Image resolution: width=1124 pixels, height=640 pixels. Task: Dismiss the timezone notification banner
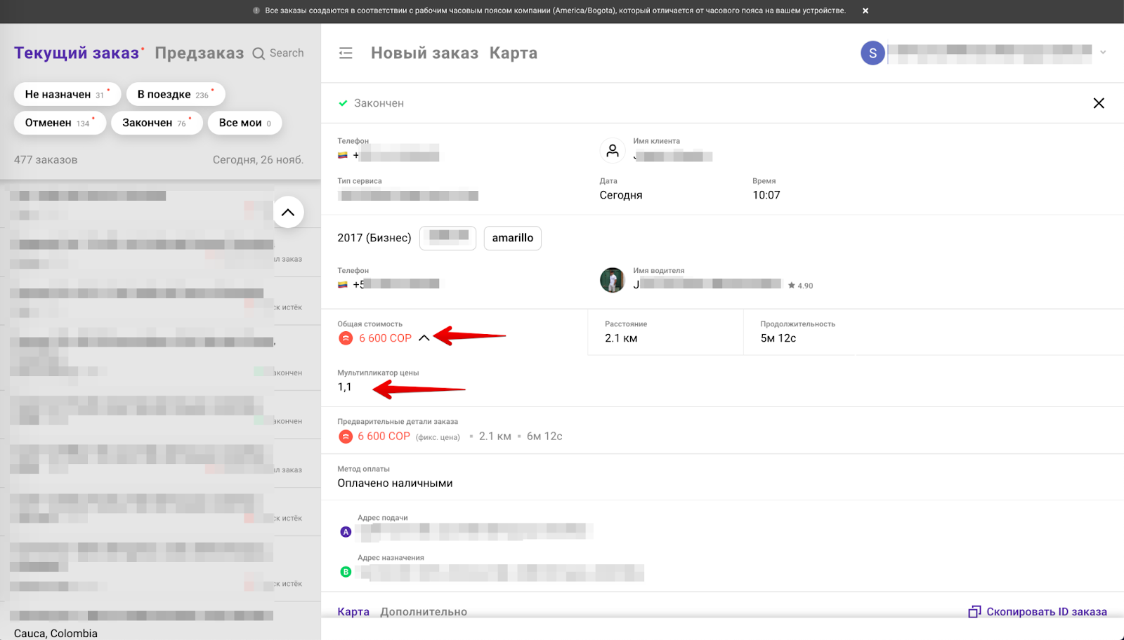coord(865,11)
